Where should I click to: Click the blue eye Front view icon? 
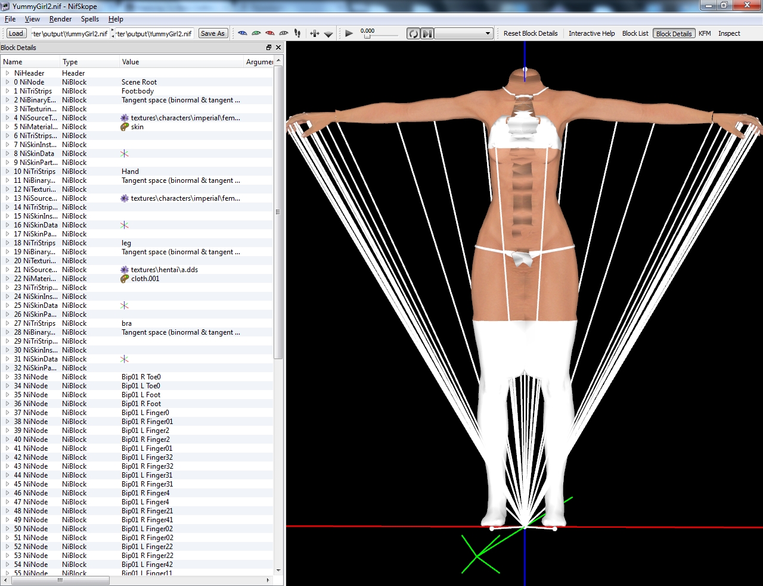tap(242, 33)
